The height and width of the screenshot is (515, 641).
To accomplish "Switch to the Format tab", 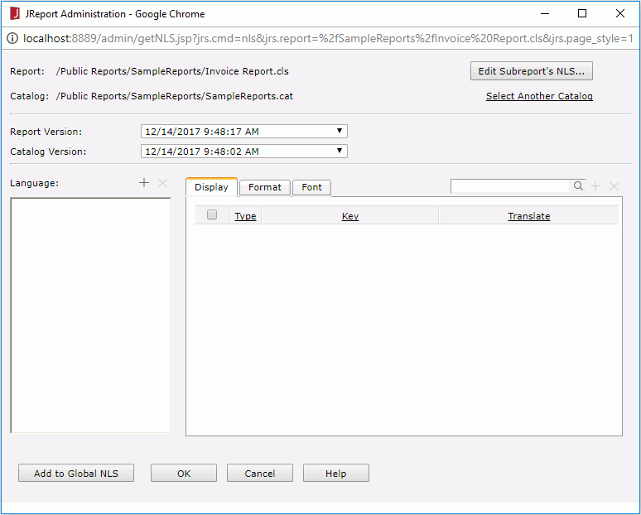I will tap(265, 187).
